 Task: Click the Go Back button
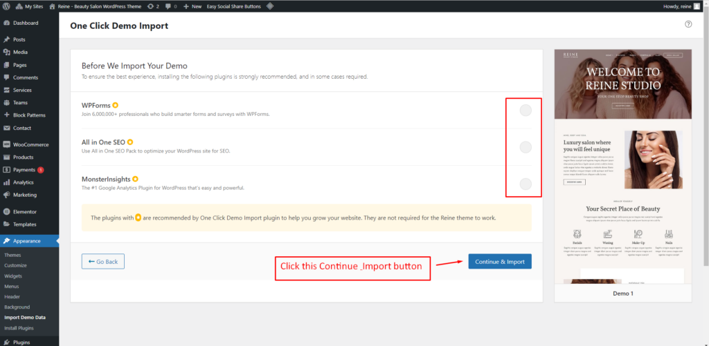point(102,262)
